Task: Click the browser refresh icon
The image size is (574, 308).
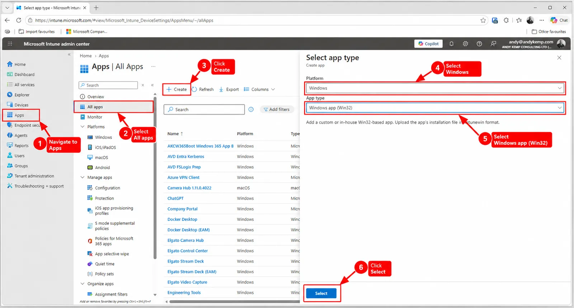Action: [19, 20]
